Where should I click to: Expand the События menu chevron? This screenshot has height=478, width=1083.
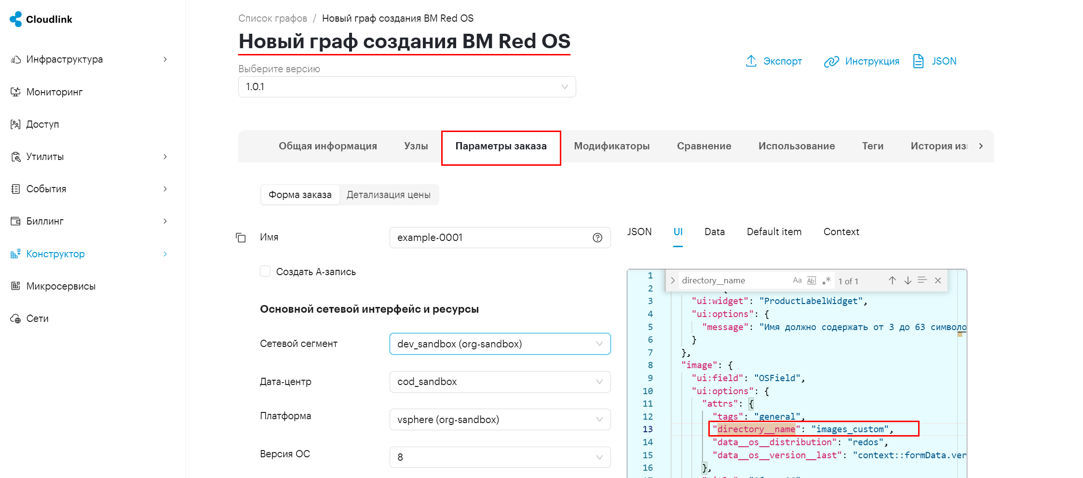(165, 189)
